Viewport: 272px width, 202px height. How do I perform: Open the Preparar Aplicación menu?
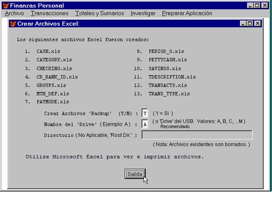187,13
